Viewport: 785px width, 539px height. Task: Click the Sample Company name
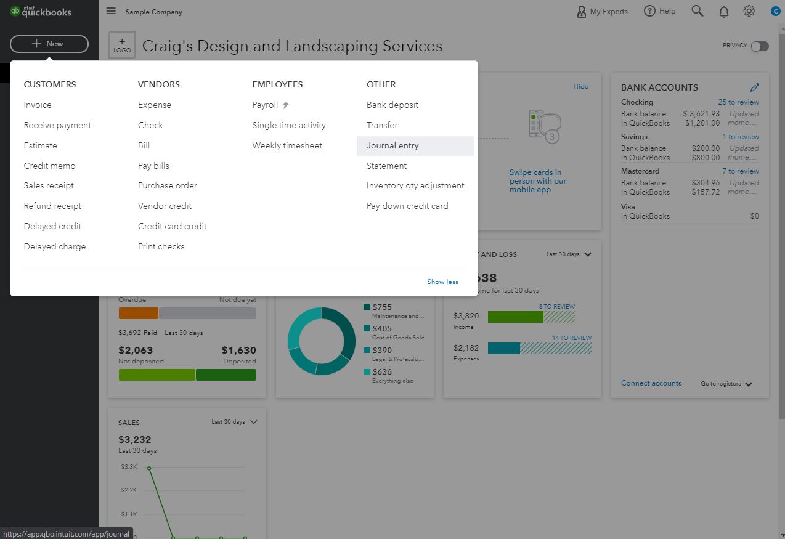point(153,12)
